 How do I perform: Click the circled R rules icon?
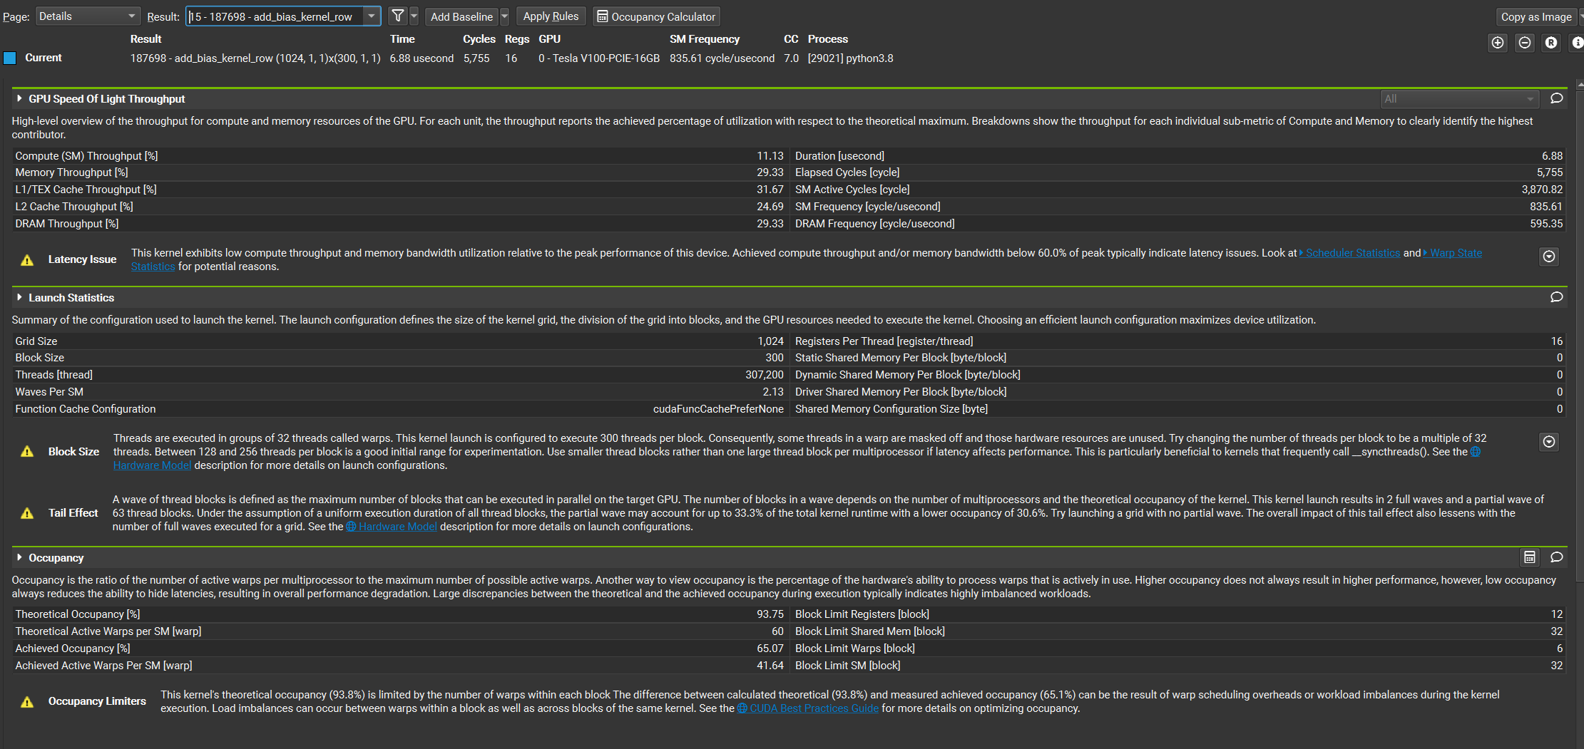(x=1550, y=43)
